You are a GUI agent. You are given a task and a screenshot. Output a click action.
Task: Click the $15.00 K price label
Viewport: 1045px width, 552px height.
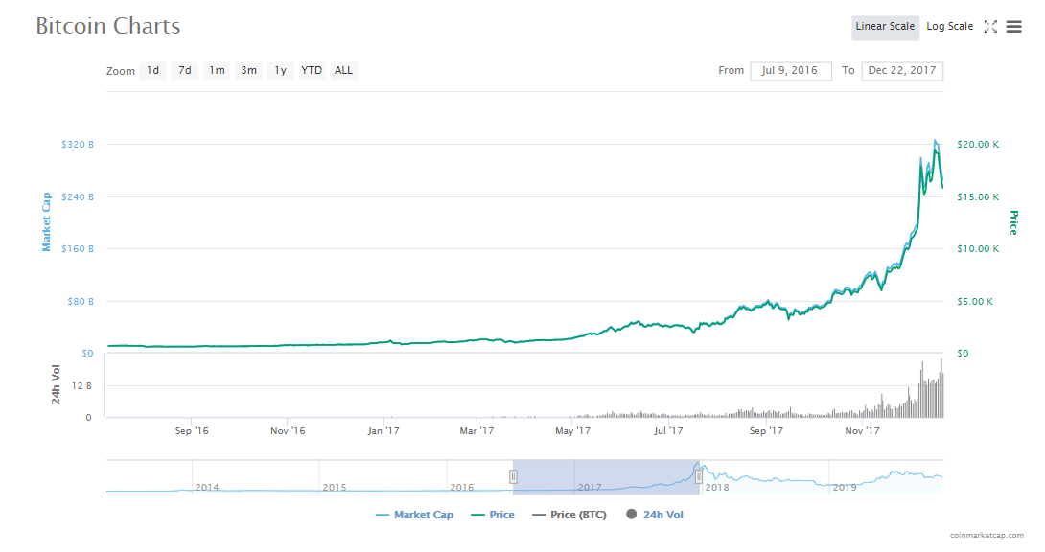(x=978, y=197)
